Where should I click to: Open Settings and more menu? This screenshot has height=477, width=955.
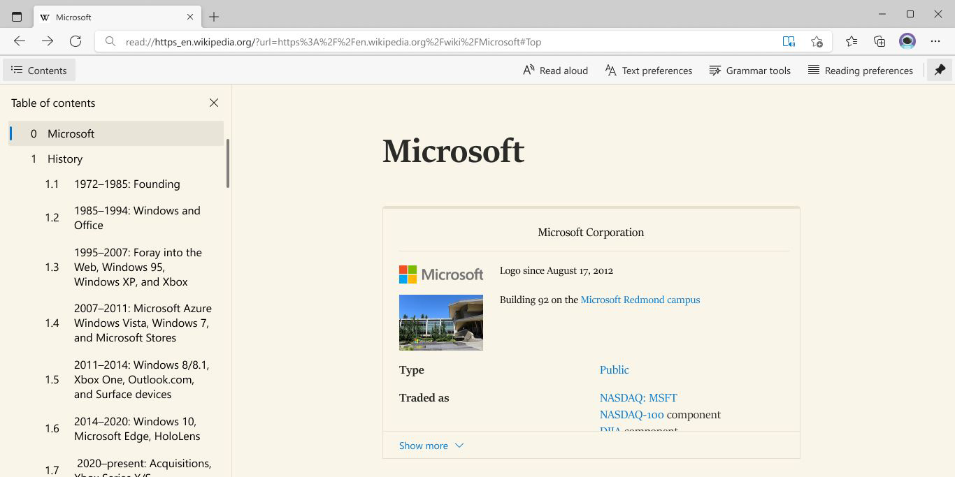(x=935, y=41)
